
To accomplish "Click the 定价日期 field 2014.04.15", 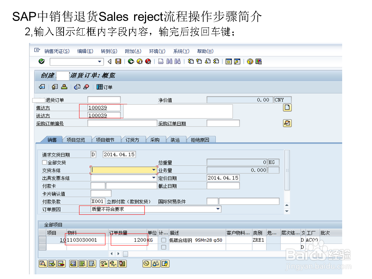I will (223, 178).
